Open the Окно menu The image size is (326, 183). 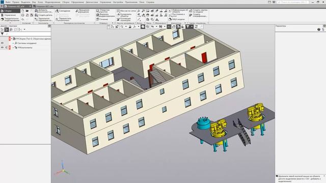[142, 2]
